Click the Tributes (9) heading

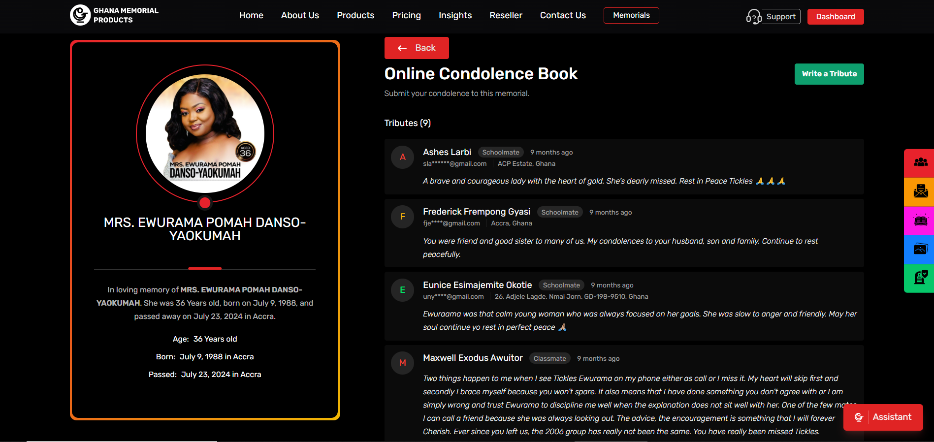(x=407, y=123)
